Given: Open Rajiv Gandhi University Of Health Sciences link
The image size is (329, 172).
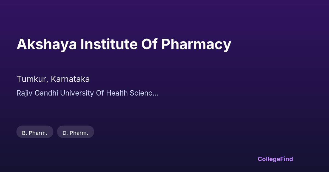Looking at the screenshot, I should pyautogui.click(x=87, y=93).
